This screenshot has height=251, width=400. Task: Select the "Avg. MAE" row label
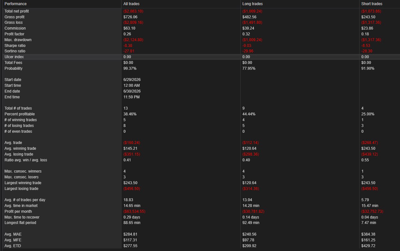(13, 234)
